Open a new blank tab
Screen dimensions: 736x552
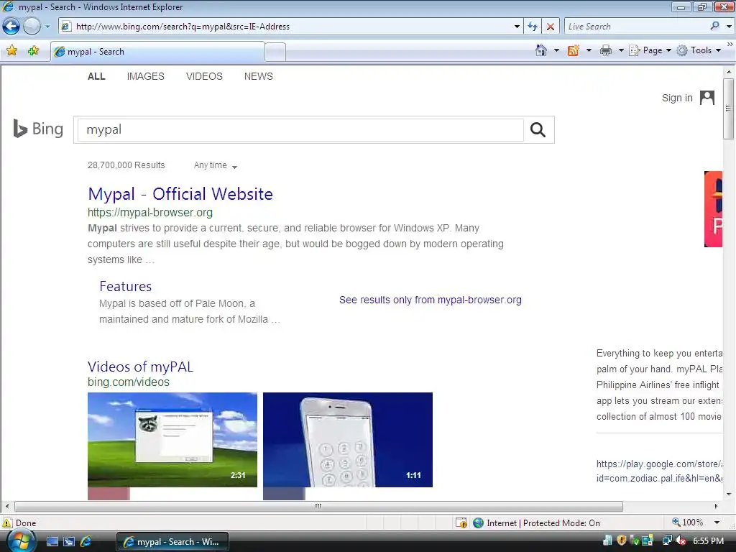(x=275, y=52)
